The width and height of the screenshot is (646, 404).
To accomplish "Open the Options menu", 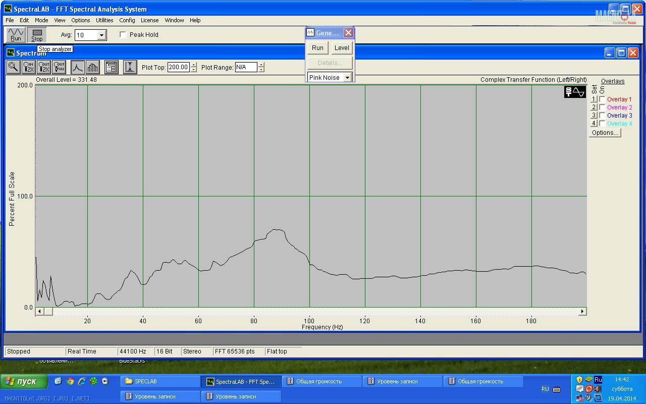I will point(80,20).
